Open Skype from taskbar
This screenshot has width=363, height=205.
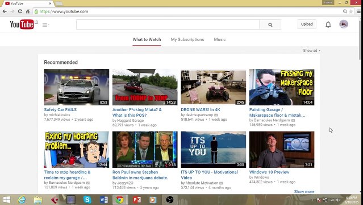click(x=87, y=200)
